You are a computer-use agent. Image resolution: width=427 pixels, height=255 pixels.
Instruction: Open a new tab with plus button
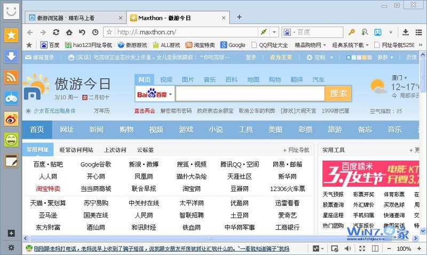coord(239,17)
